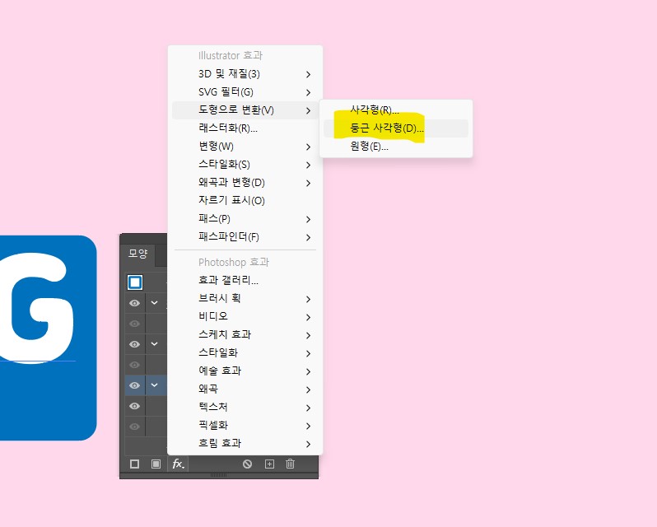Open 효과 갤러리... from Photoshop effects
The image size is (657, 527).
[x=245, y=280]
